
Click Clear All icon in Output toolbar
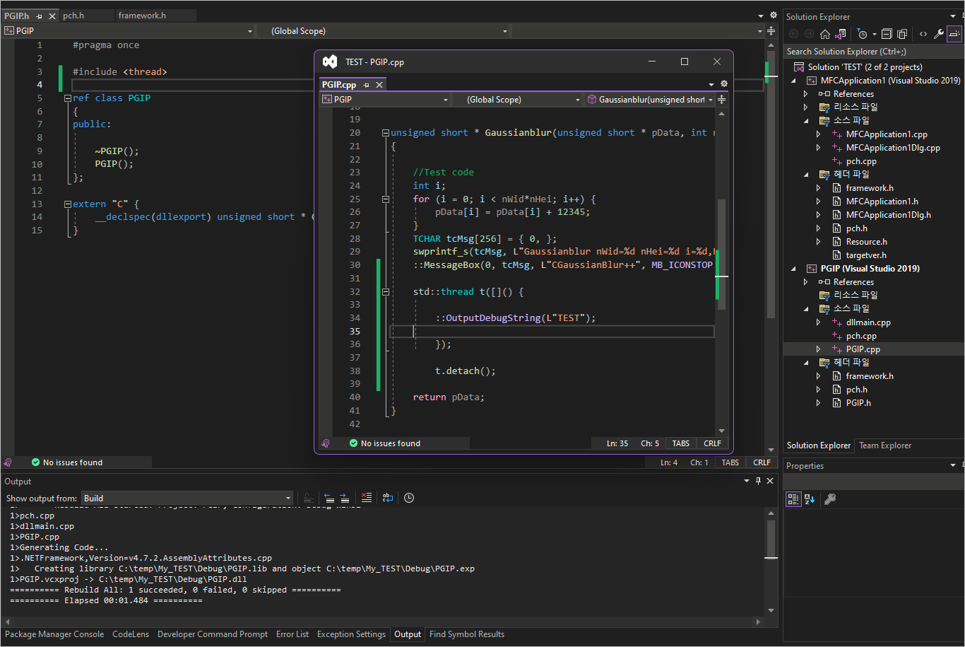366,498
